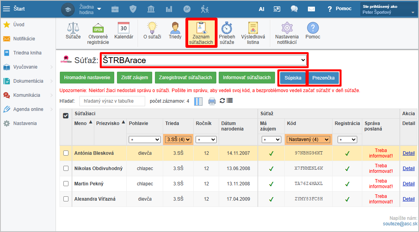Open the Súťaž ŠTRBArace dropdown
The height and width of the screenshot is (232, 419).
point(204,60)
